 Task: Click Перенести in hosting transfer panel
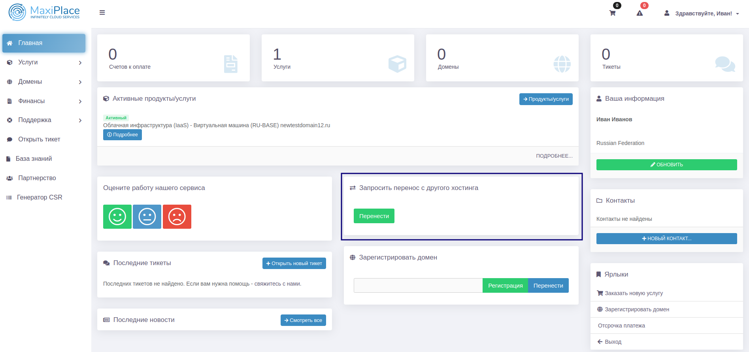click(x=374, y=216)
